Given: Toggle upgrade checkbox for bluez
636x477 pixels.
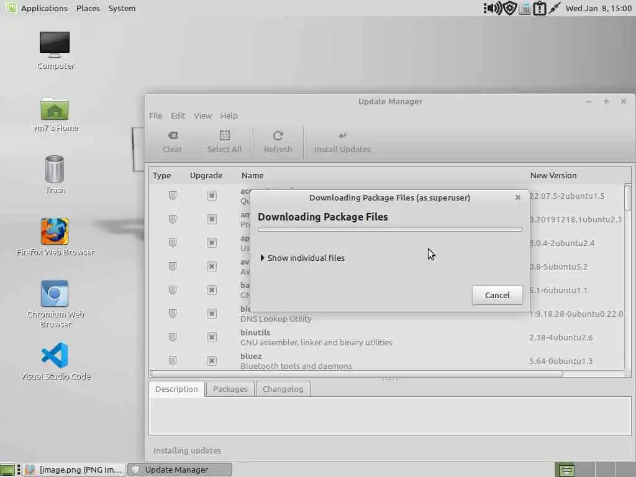Looking at the screenshot, I should tap(211, 361).
